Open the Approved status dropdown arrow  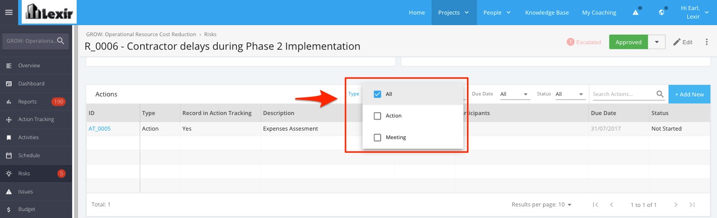657,42
